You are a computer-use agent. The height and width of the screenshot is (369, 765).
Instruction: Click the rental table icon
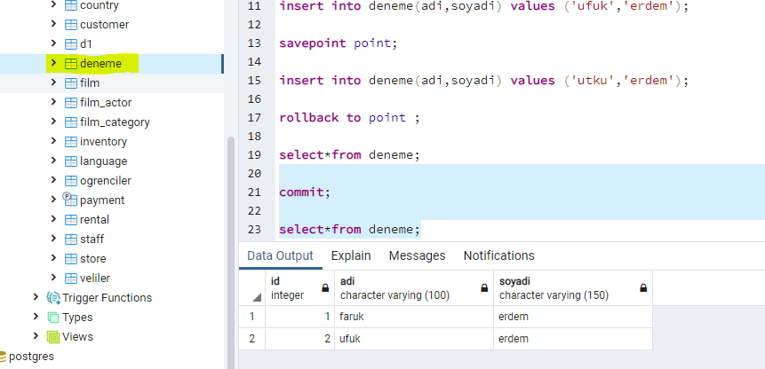pyautogui.click(x=71, y=220)
